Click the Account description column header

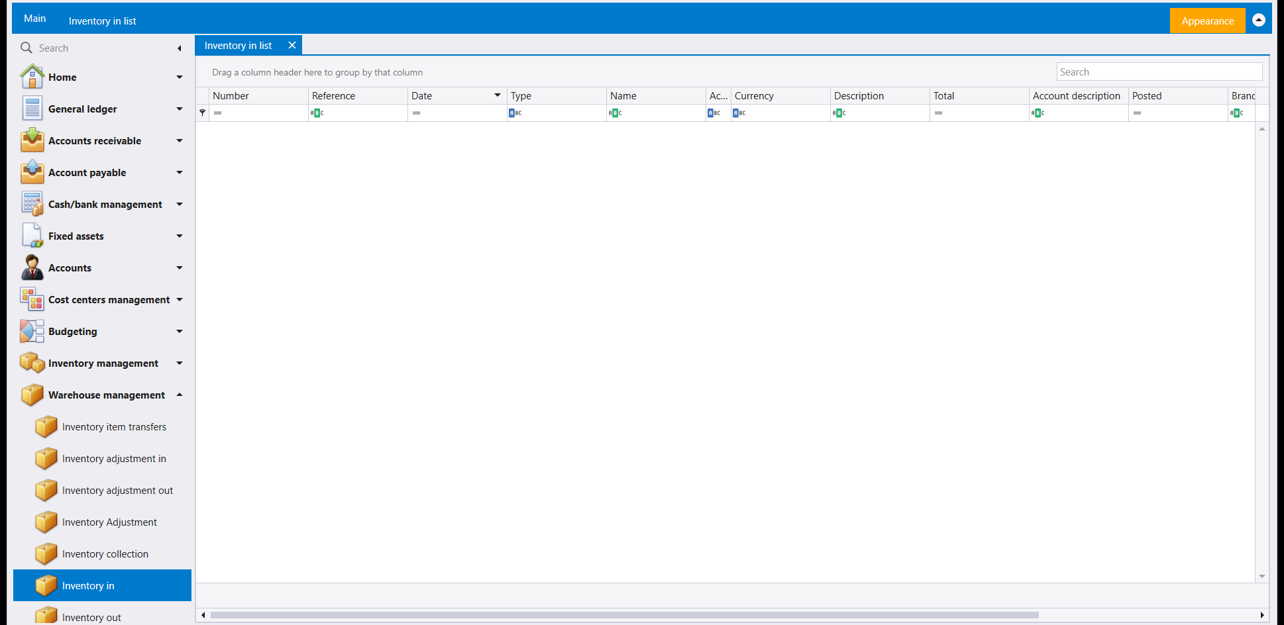click(1079, 95)
